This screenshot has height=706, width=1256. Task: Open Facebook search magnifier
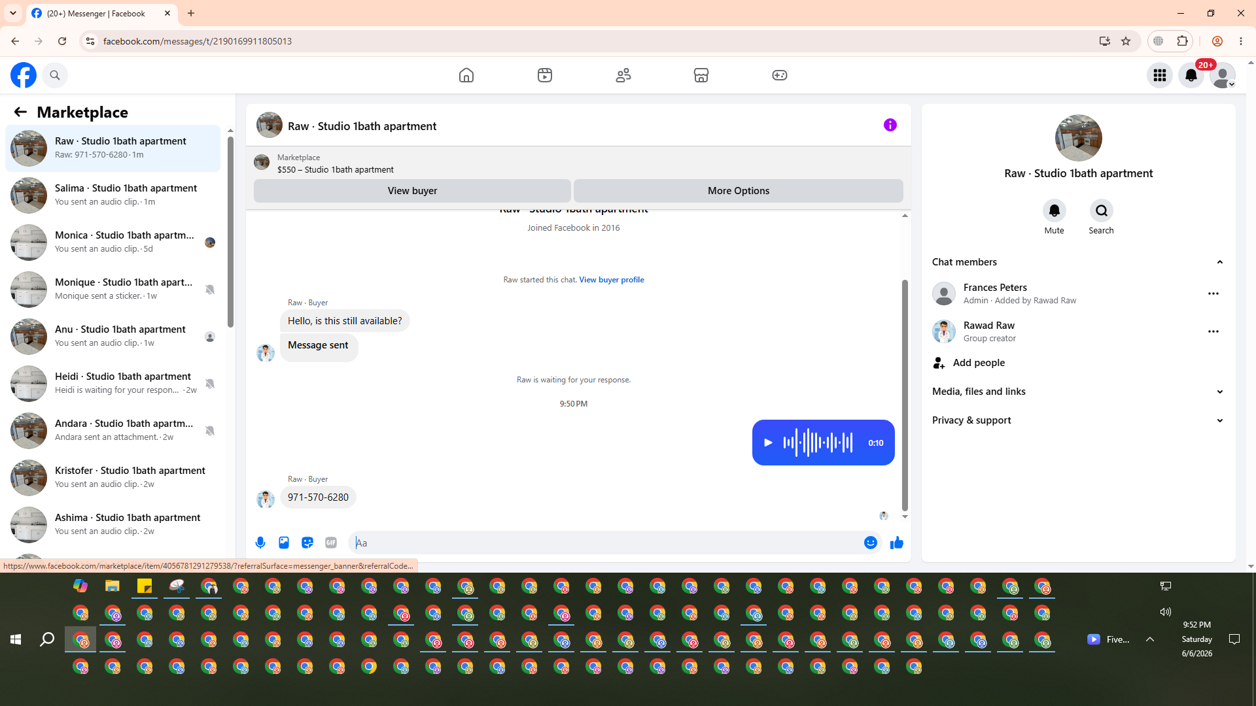[55, 75]
